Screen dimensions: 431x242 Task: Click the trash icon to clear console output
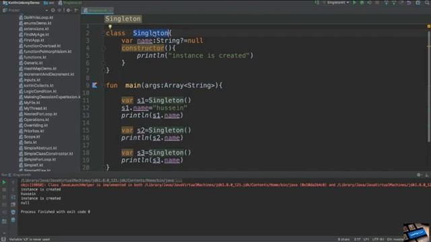13,220
